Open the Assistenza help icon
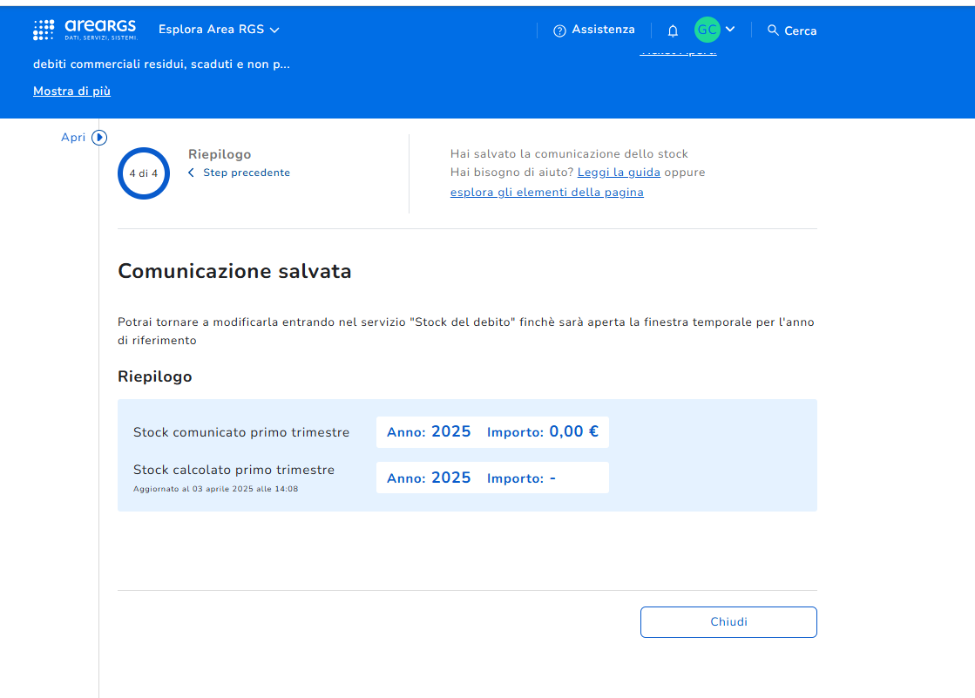Screen dimensions: 975x698 tap(559, 30)
